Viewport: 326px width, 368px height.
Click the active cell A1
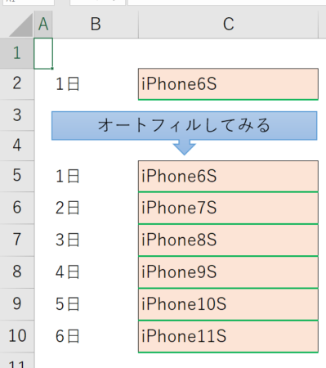[43, 53]
